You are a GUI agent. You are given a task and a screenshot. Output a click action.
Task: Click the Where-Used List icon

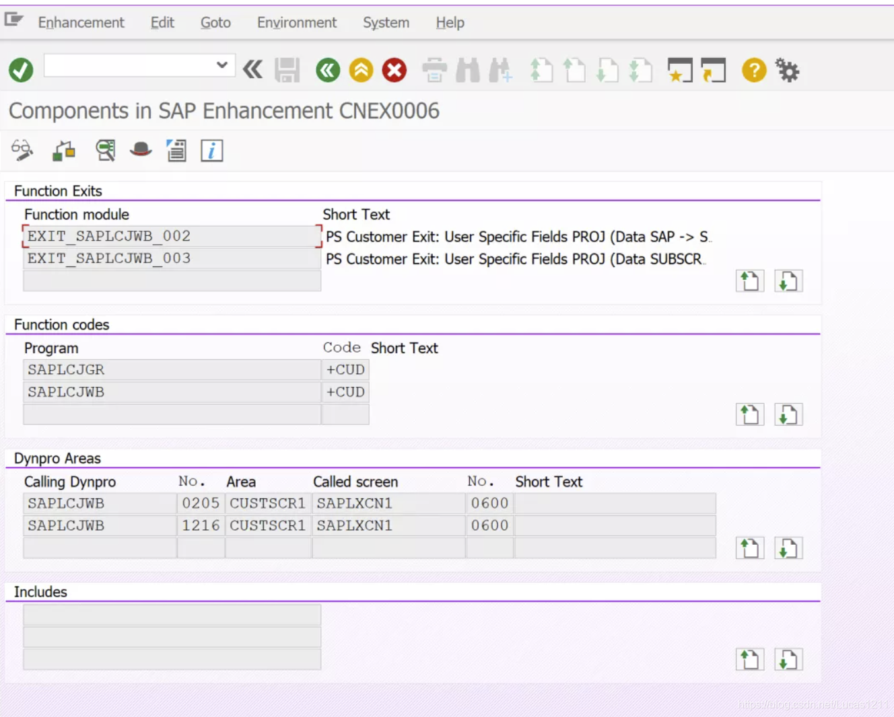[105, 151]
